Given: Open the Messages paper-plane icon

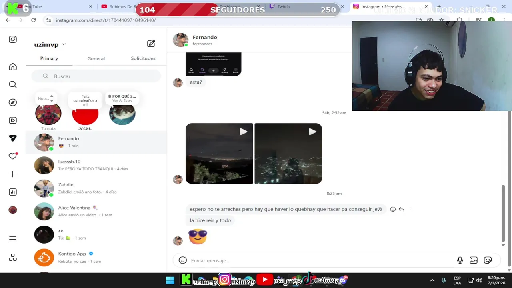Looking at the screenshot, I should click(13, 138).
